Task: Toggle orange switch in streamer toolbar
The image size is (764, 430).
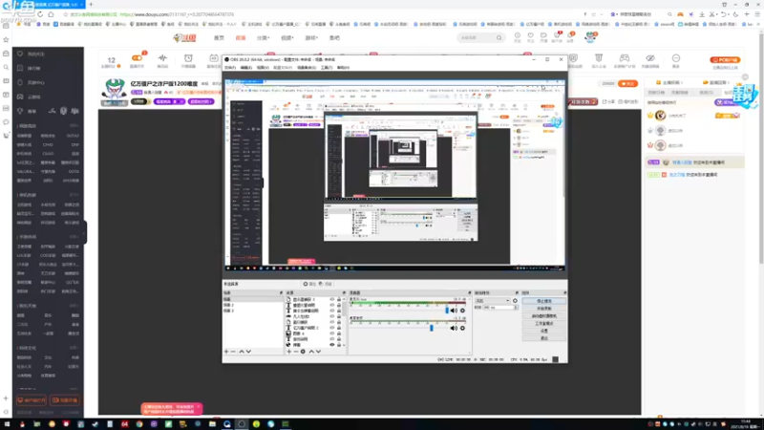Action: (x=137, y=58)
